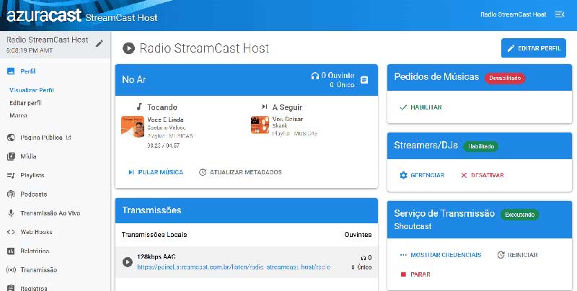
Task: Click the globe icon for Página Pública
Action: [11, 138]
